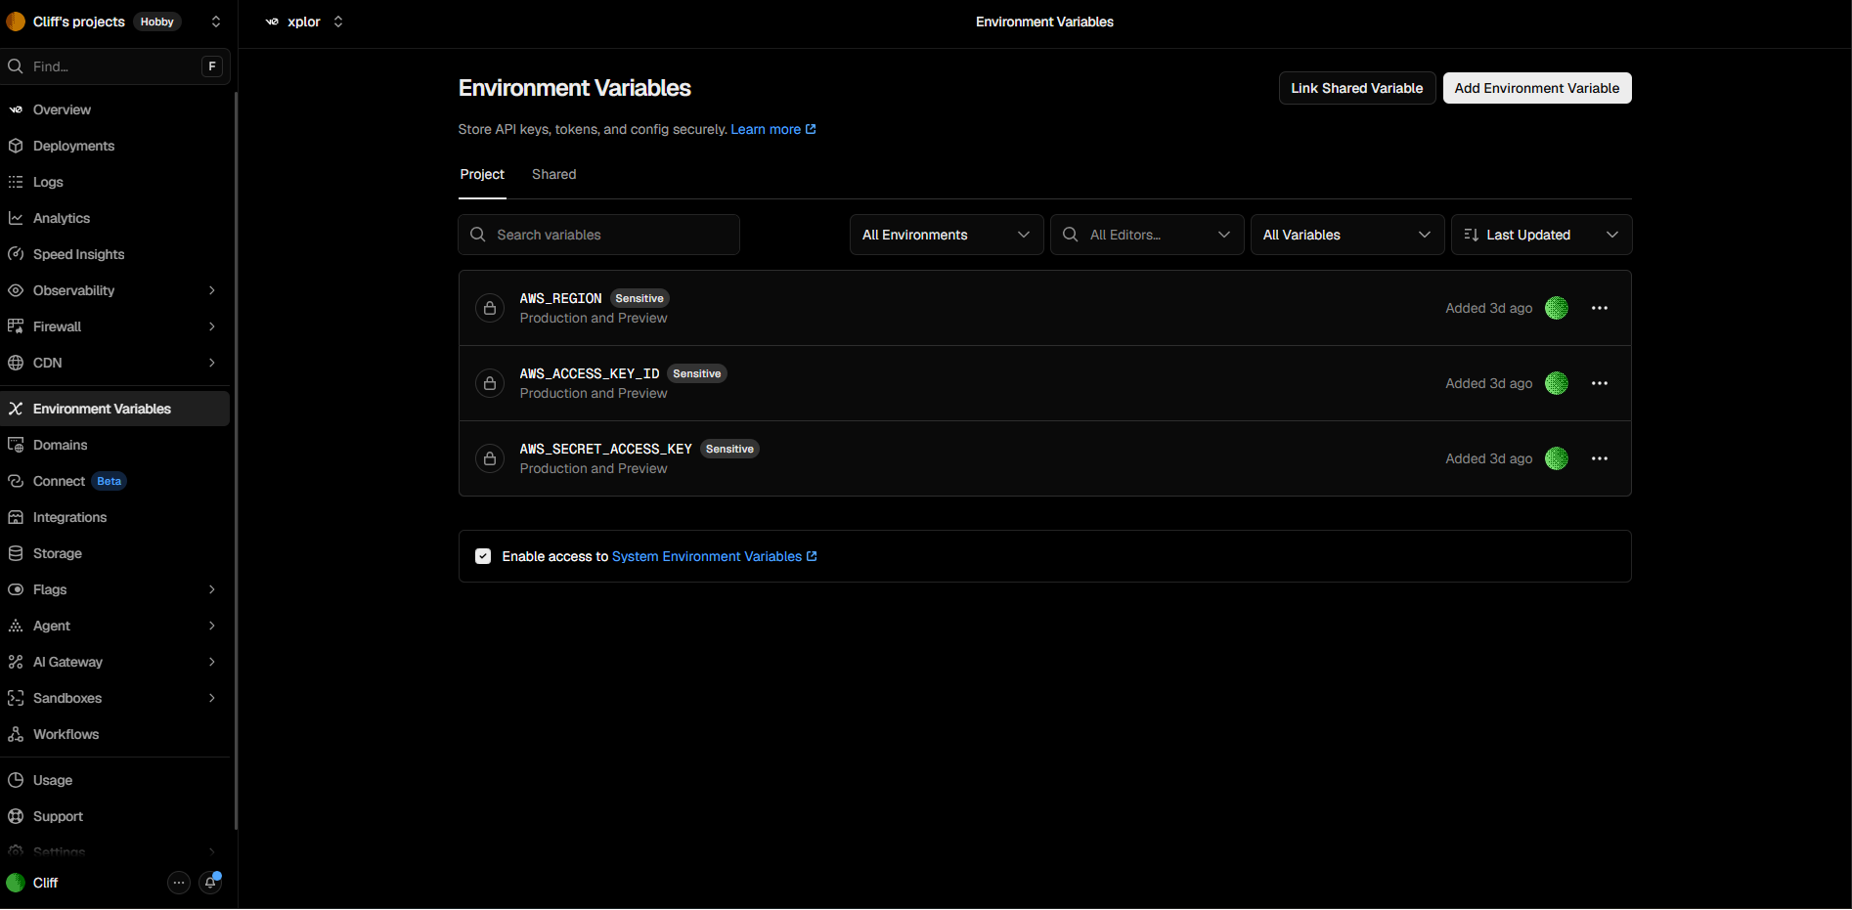Go to the Connect Beta menu item
The width and height of the screenshot is (1852, 910).
[115, 481]
